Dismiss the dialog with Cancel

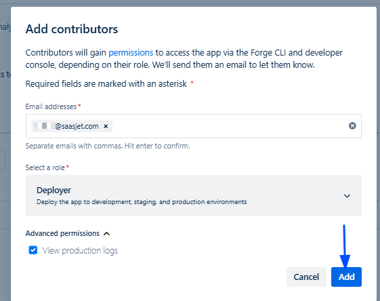[306, 277]
